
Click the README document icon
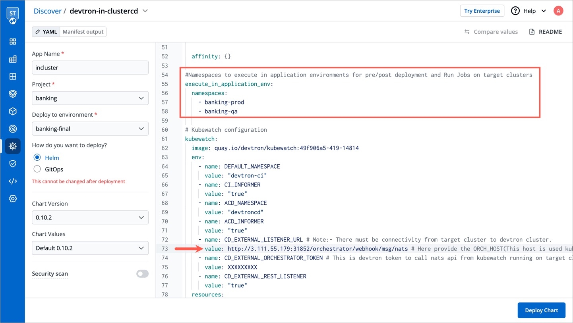click(x=532, y=32)
